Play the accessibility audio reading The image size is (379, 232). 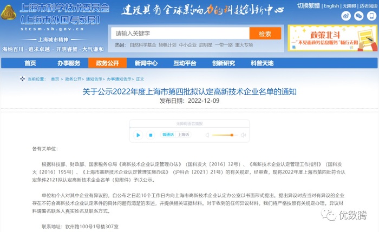click(x=138, y=135)
